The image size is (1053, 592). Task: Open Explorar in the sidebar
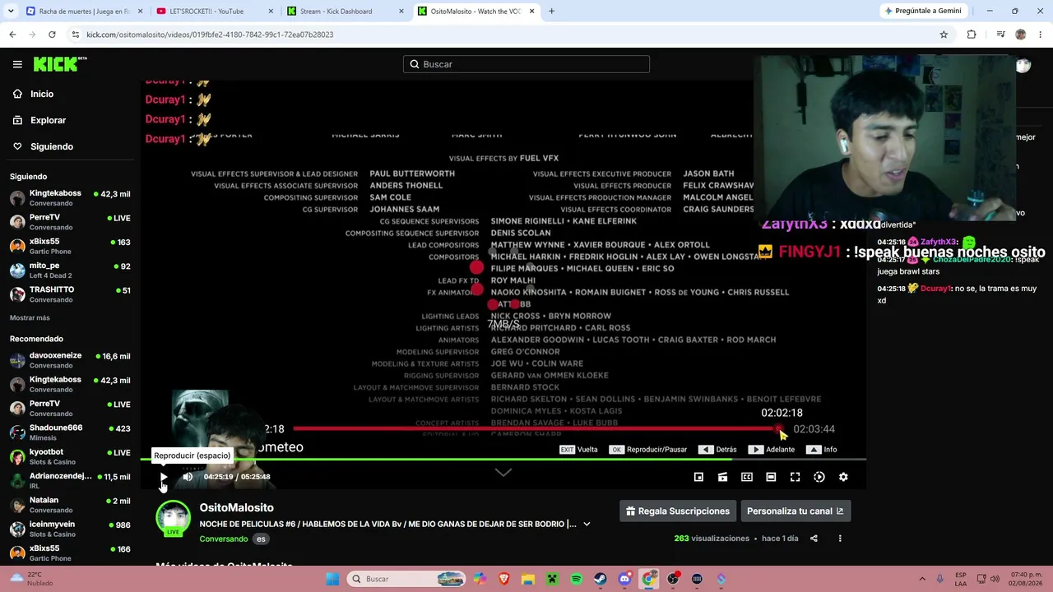coord(48,120)
